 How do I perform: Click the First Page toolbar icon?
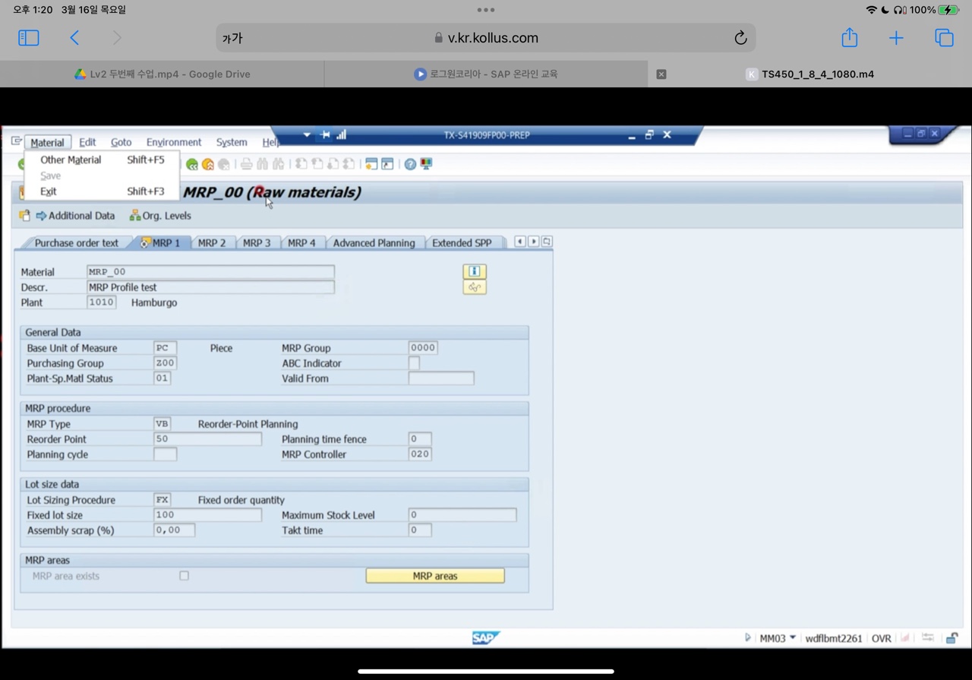click(x=301, y=164)
